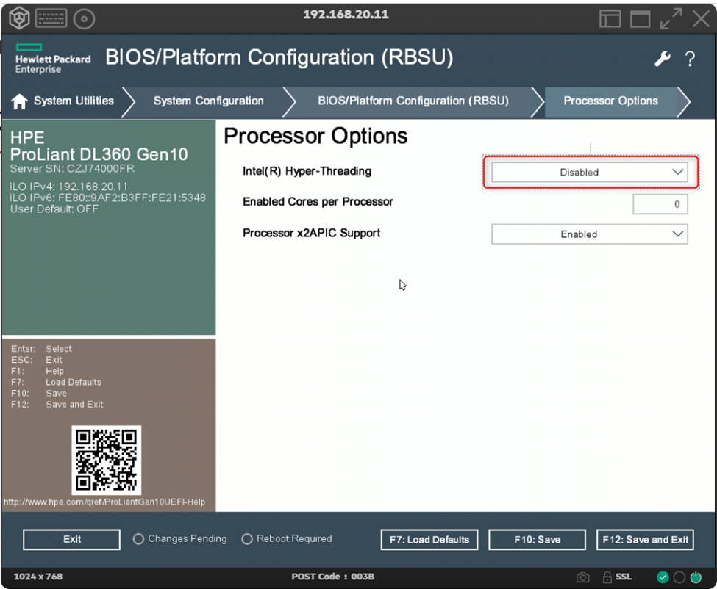Capture screen with the camera icon

tap(582, 577)
